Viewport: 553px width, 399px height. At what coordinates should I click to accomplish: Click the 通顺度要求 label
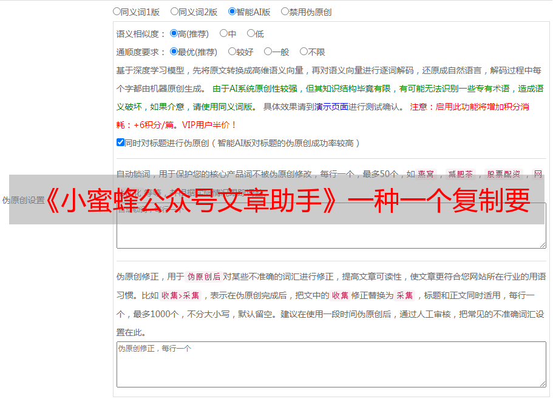click(141, 52)
